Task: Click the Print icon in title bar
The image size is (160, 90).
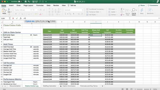Action: pos(43,1)
